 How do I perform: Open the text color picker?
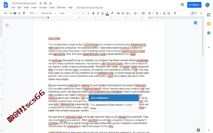107,13
